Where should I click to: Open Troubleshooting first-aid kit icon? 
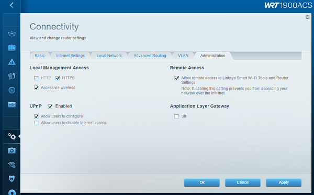tap(12, 150)
